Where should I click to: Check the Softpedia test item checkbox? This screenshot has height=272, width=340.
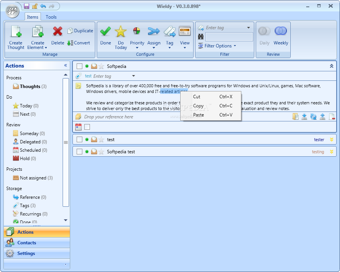[79, 151]
